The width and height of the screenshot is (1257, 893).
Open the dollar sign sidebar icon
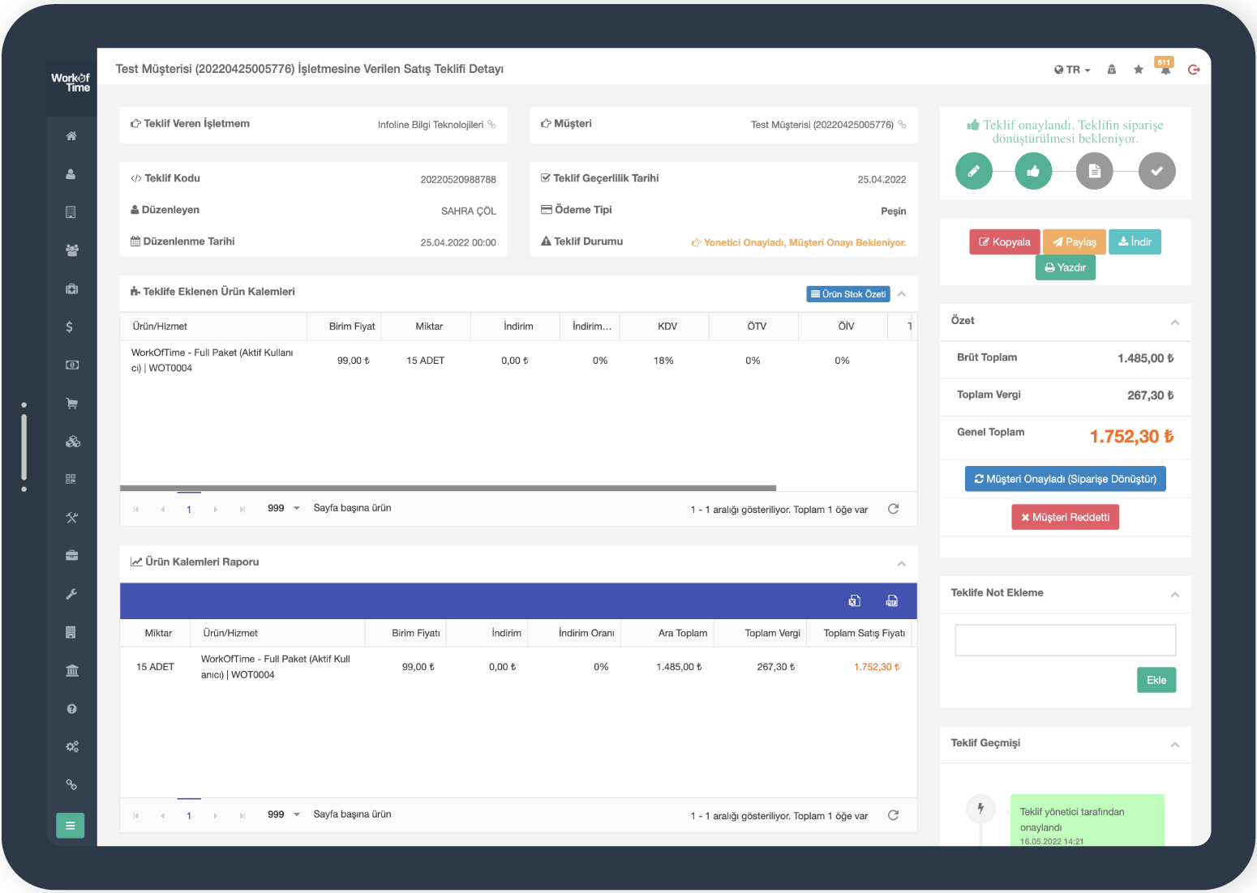point(70,327)
